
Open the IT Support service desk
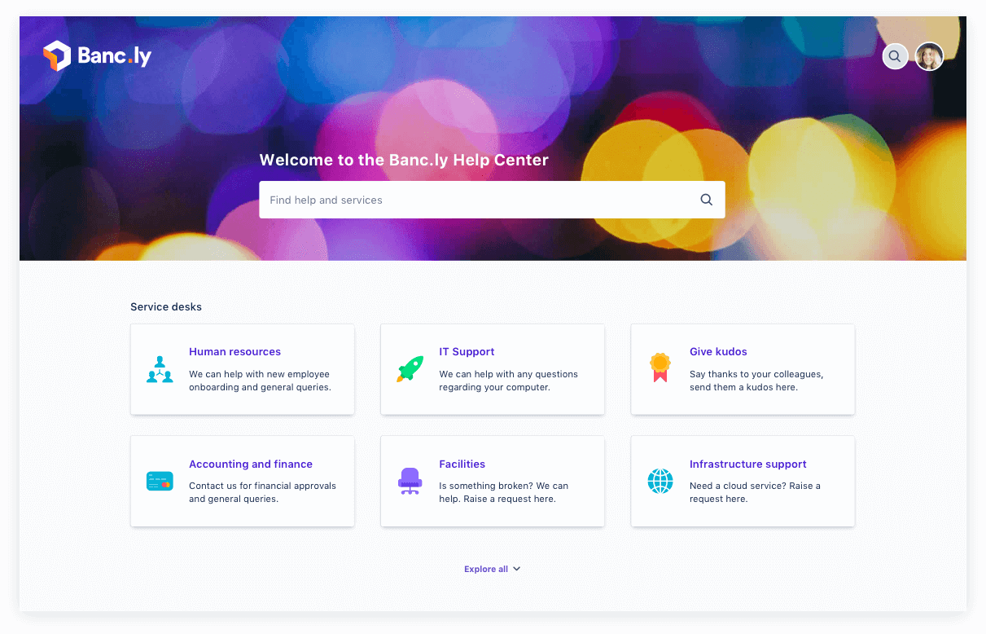click(467, 351)
